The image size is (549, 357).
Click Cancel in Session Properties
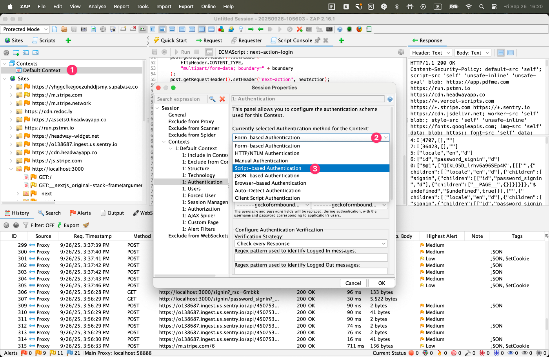353,283
